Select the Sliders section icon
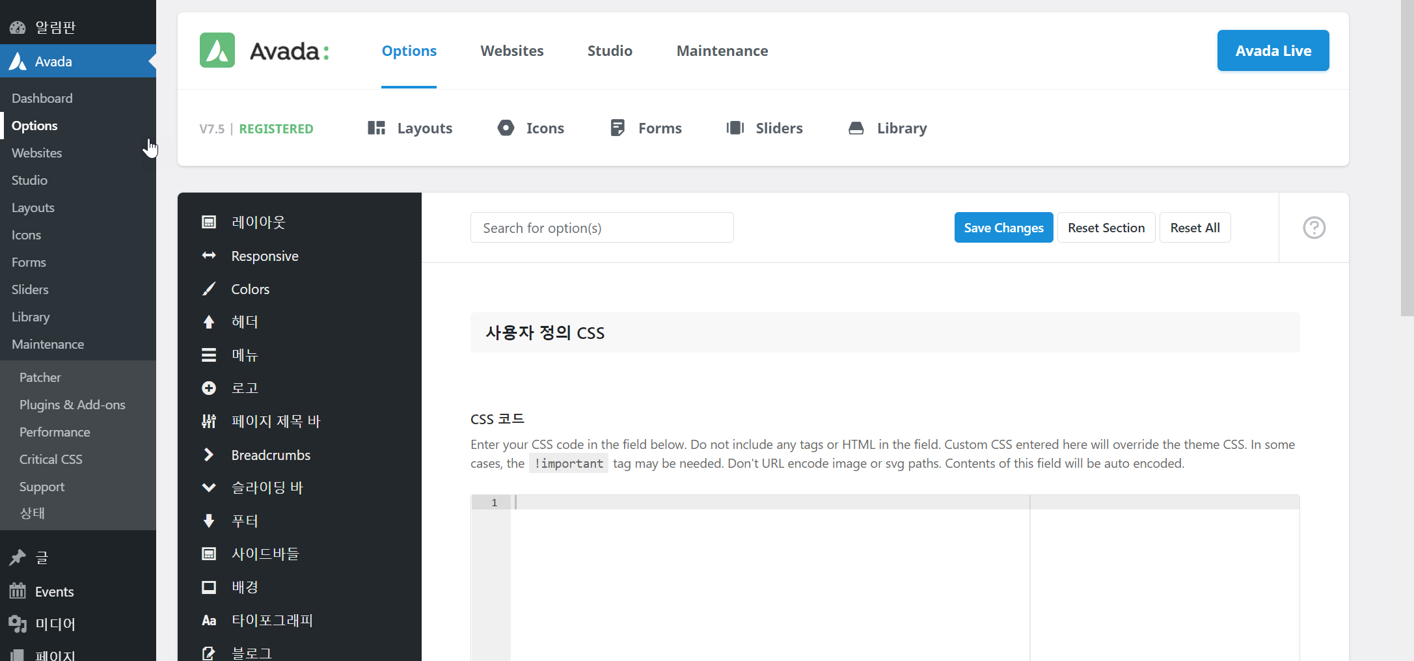Screen dimensions: 1414x661 pos(735,128)
